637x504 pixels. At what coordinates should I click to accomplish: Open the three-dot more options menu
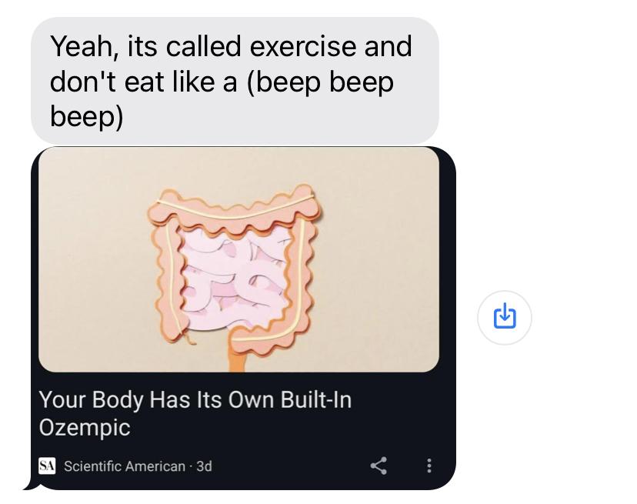(x=429, y=466)
